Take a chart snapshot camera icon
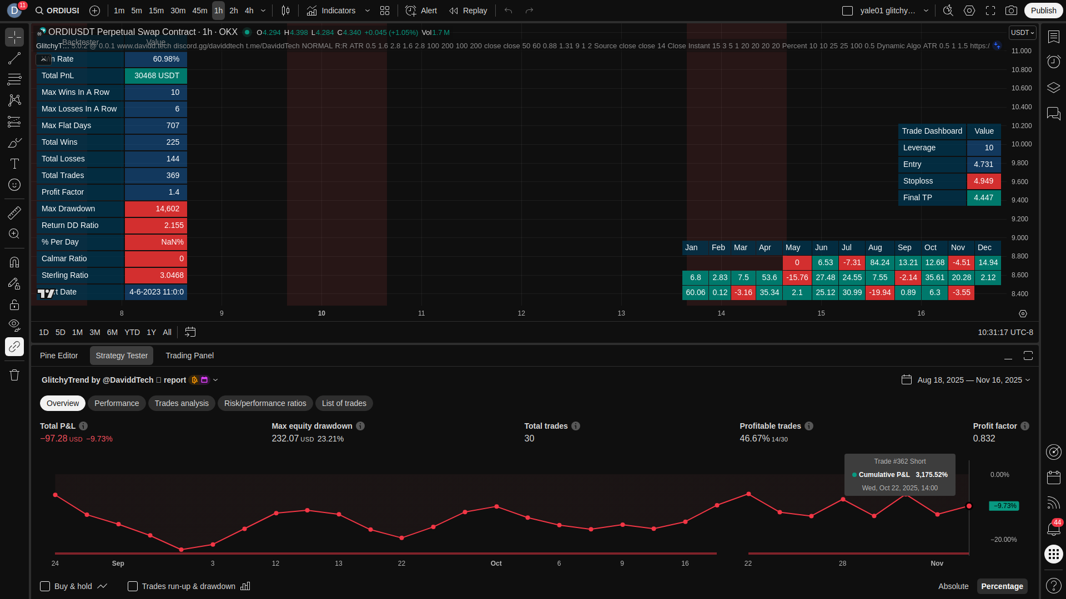Image resolution: width=1066 pixels, height=599 pixels. [x=1011, y=11]
